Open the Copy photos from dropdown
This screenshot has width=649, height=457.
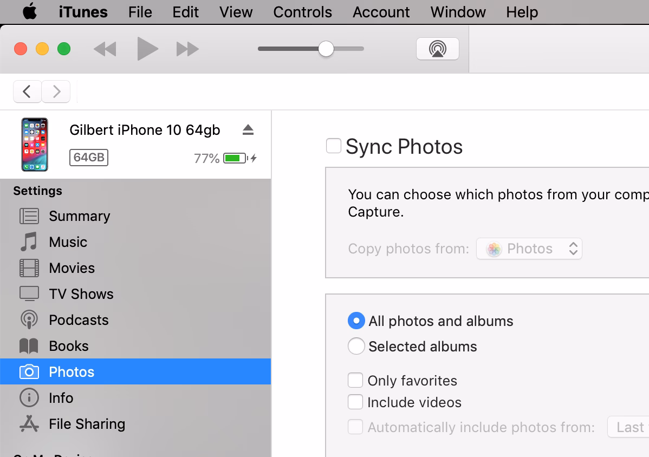(529, 249)
